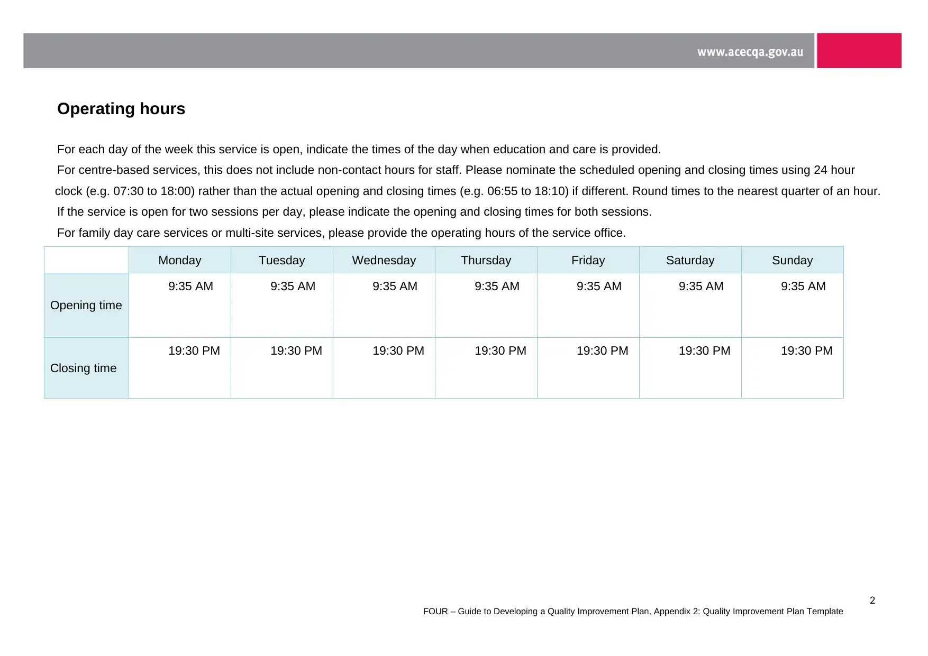Screen dimensions: 928x656
Task: Click the Wednesday column header
Action: (384, 260)
